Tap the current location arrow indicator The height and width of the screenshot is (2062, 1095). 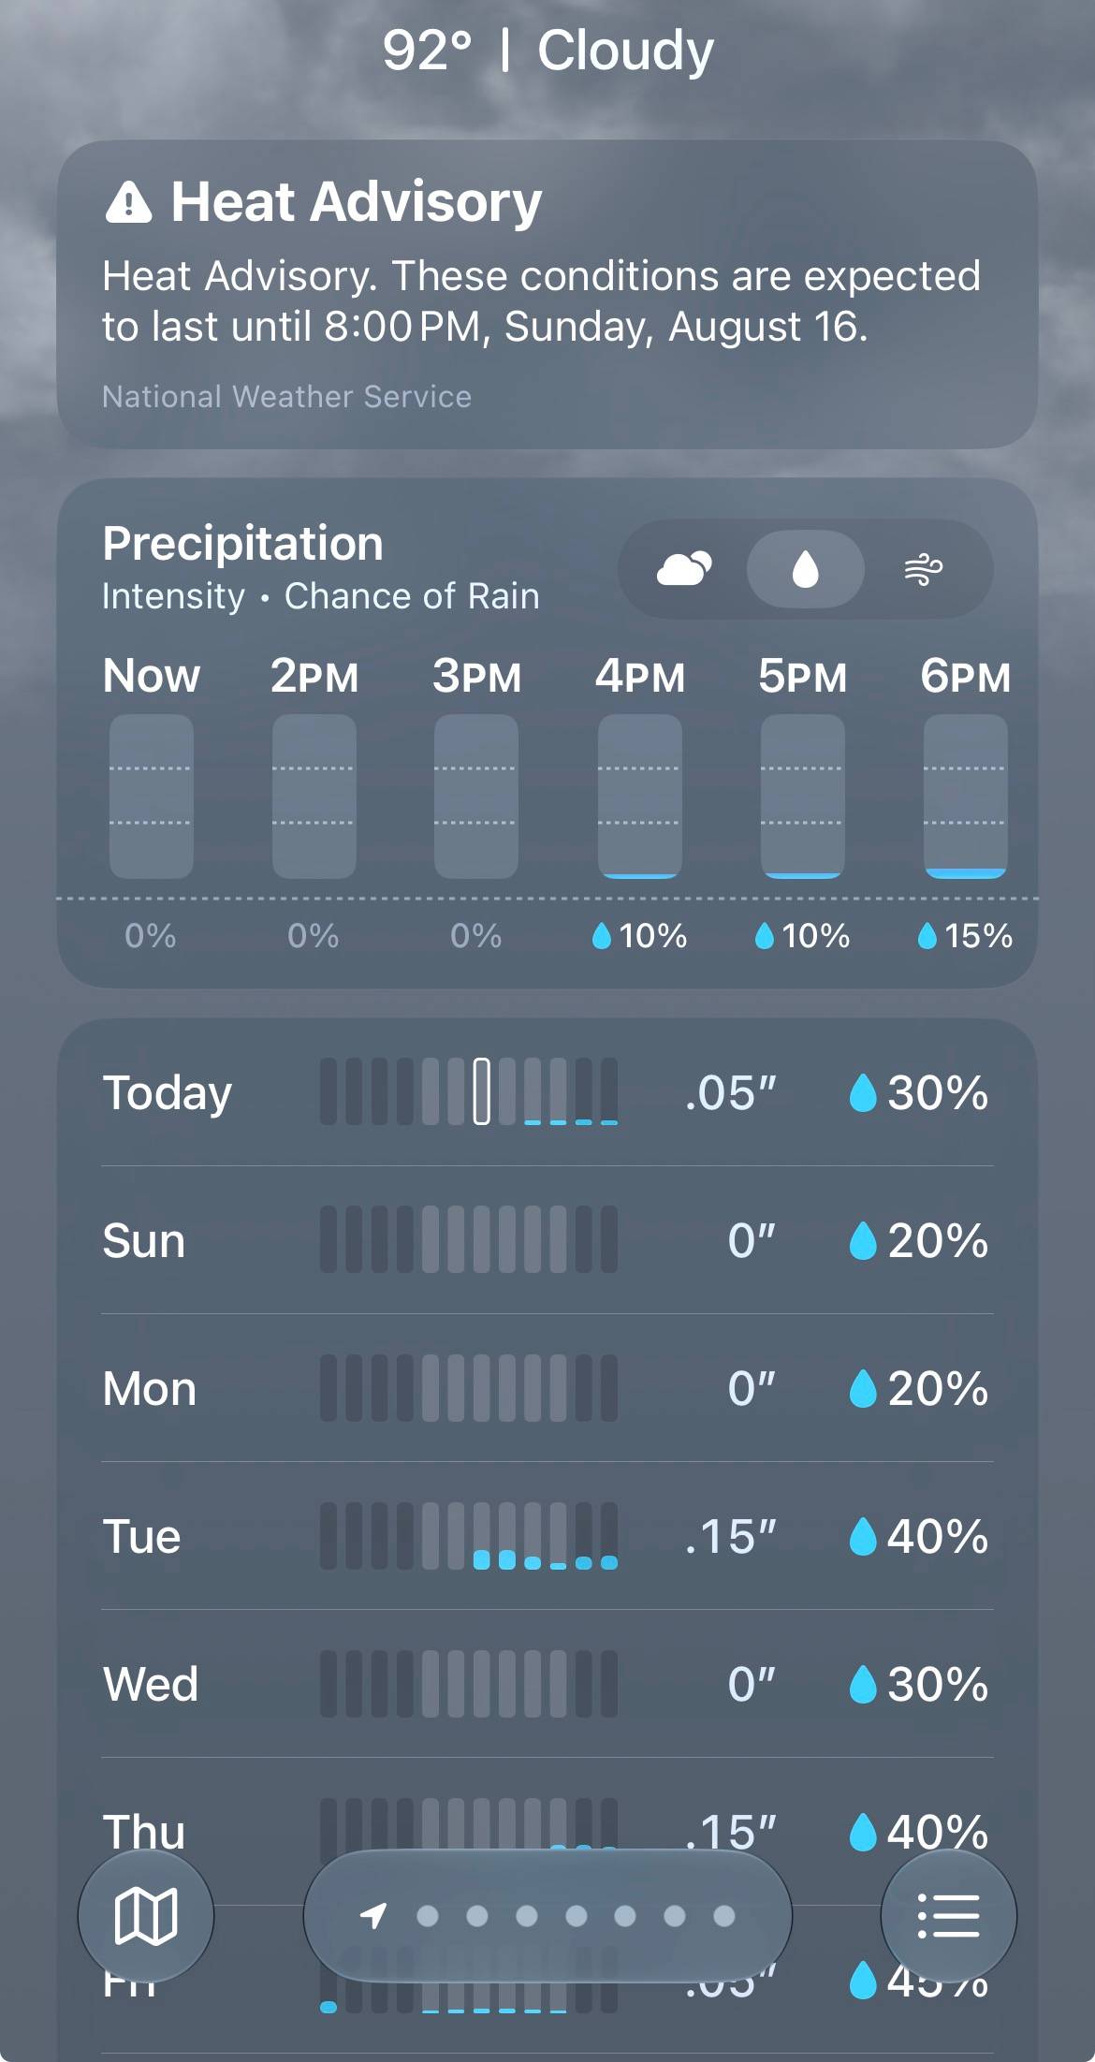click(373, 1915)
